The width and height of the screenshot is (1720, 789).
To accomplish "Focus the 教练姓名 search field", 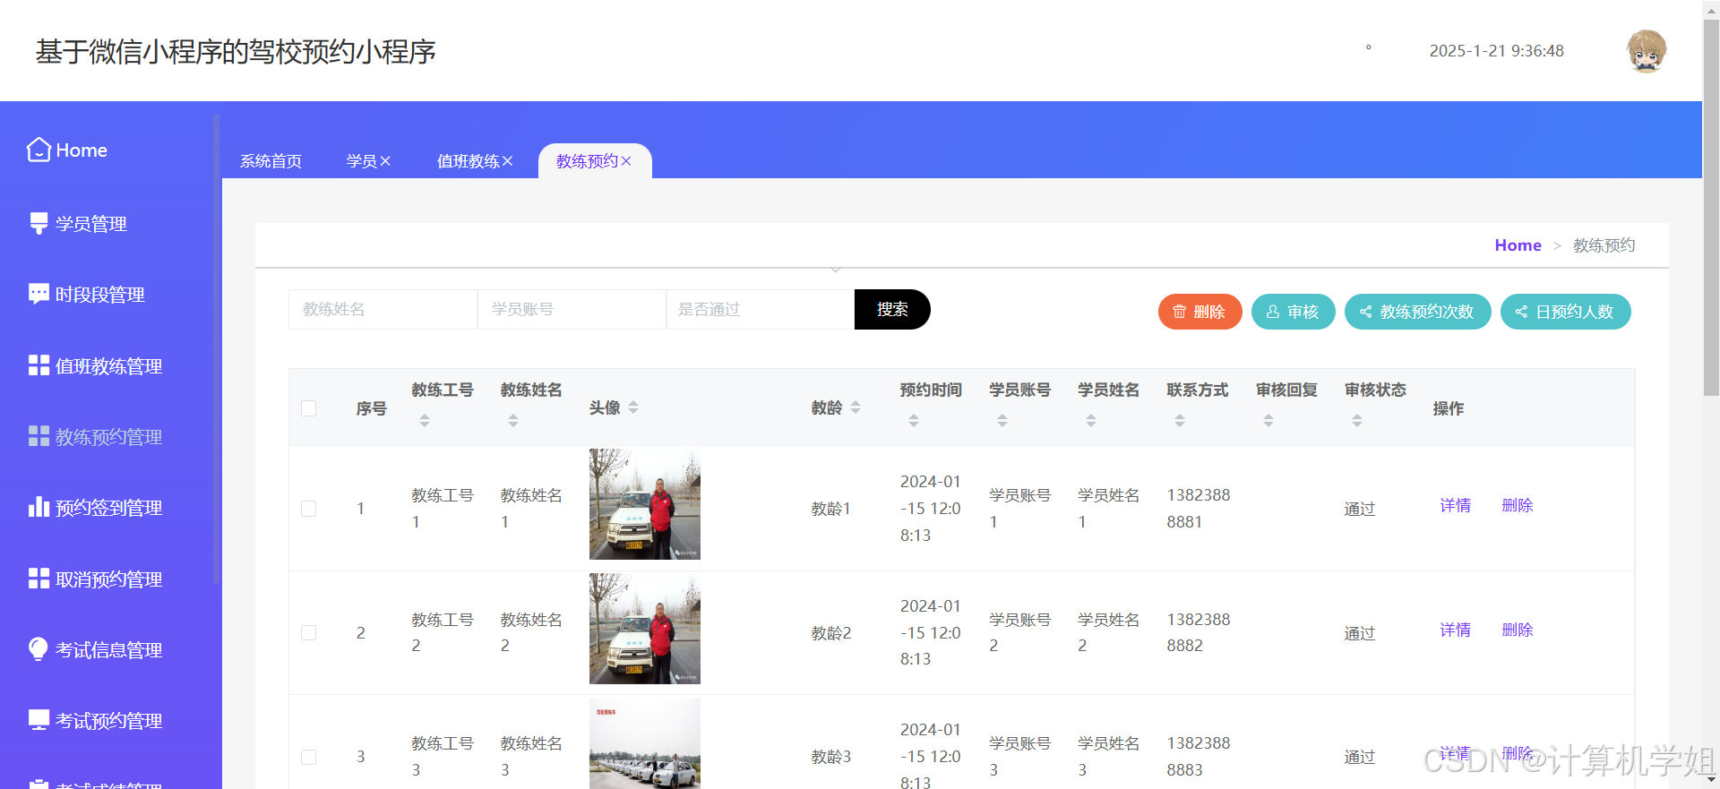I will (x=383, y=309).
